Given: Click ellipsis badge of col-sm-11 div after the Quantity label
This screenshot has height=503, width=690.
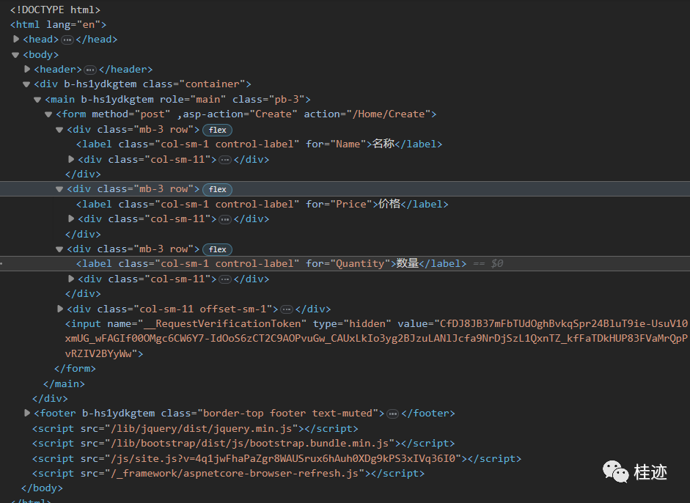Looking at the screenshot, I should [225, 279].
